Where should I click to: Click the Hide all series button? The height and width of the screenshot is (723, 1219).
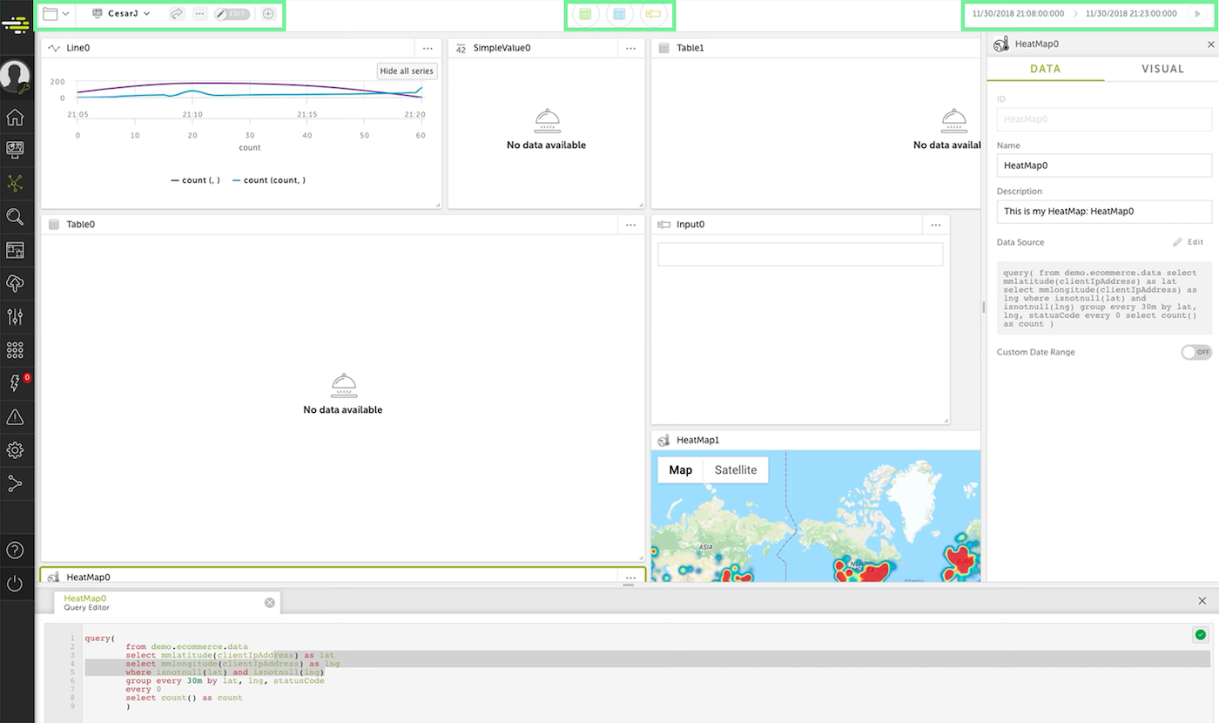click(x=406, y=71)
